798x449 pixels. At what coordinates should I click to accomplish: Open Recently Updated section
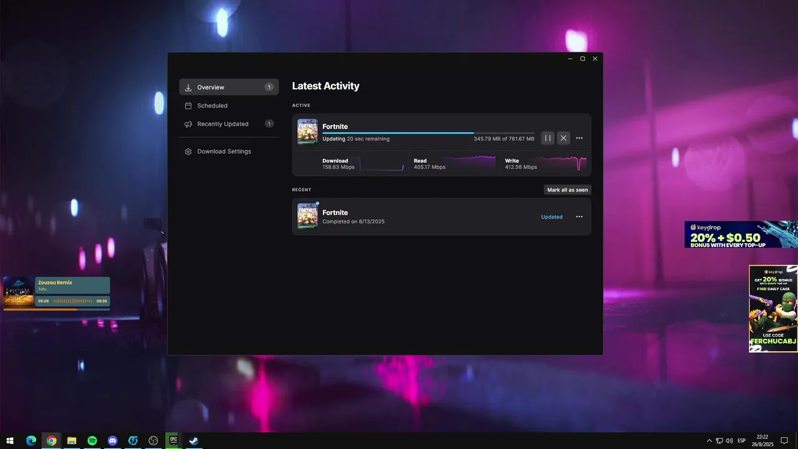coord(229,123)
